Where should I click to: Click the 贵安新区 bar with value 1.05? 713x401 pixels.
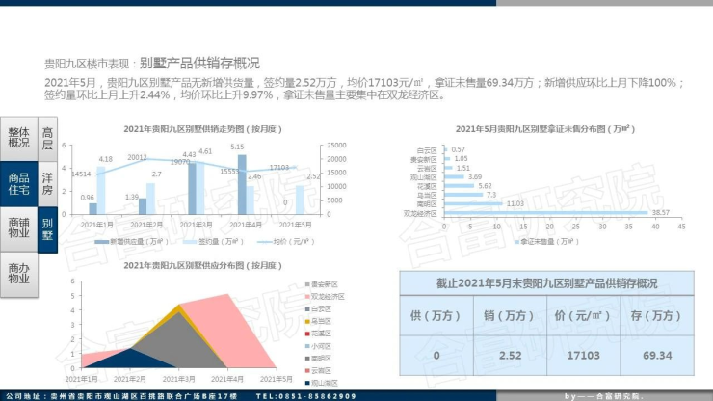pos(447,158)
